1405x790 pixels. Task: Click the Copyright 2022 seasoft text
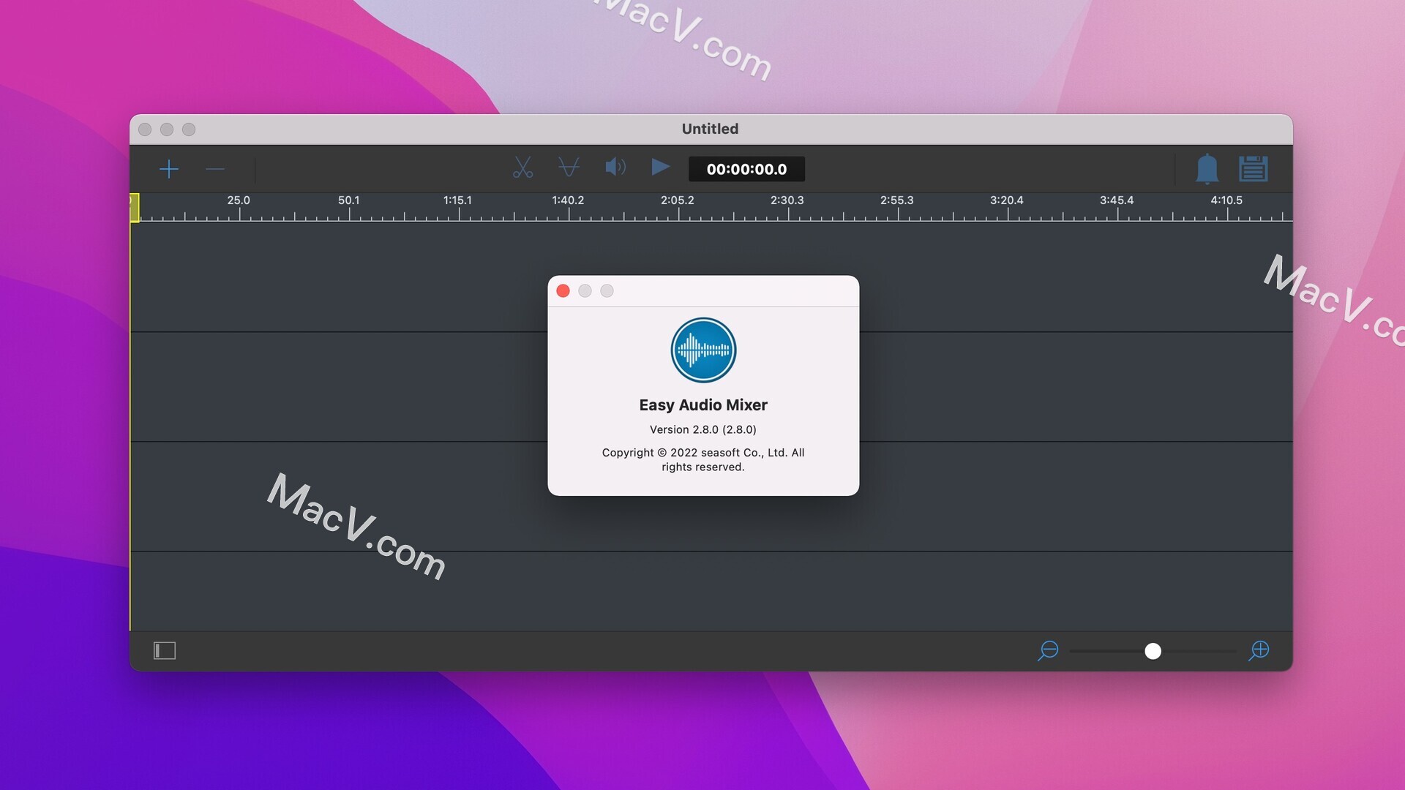coord(703,459)
